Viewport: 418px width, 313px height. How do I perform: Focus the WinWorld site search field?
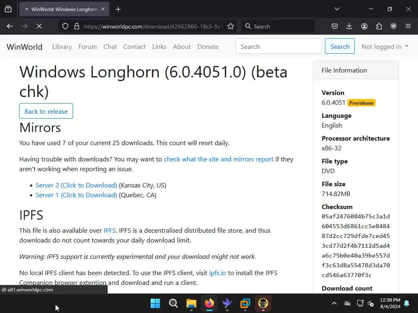tap(278, 46)
